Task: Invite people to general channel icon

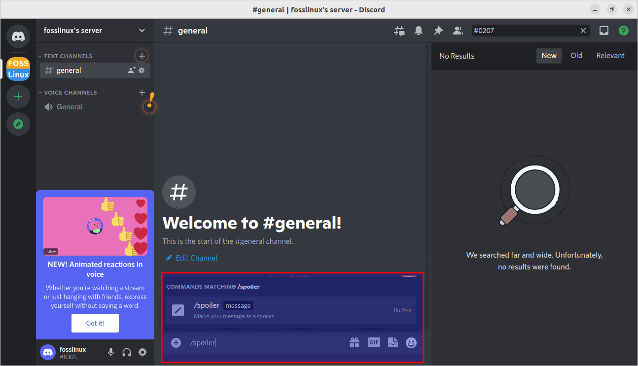Action: [132, 70]
